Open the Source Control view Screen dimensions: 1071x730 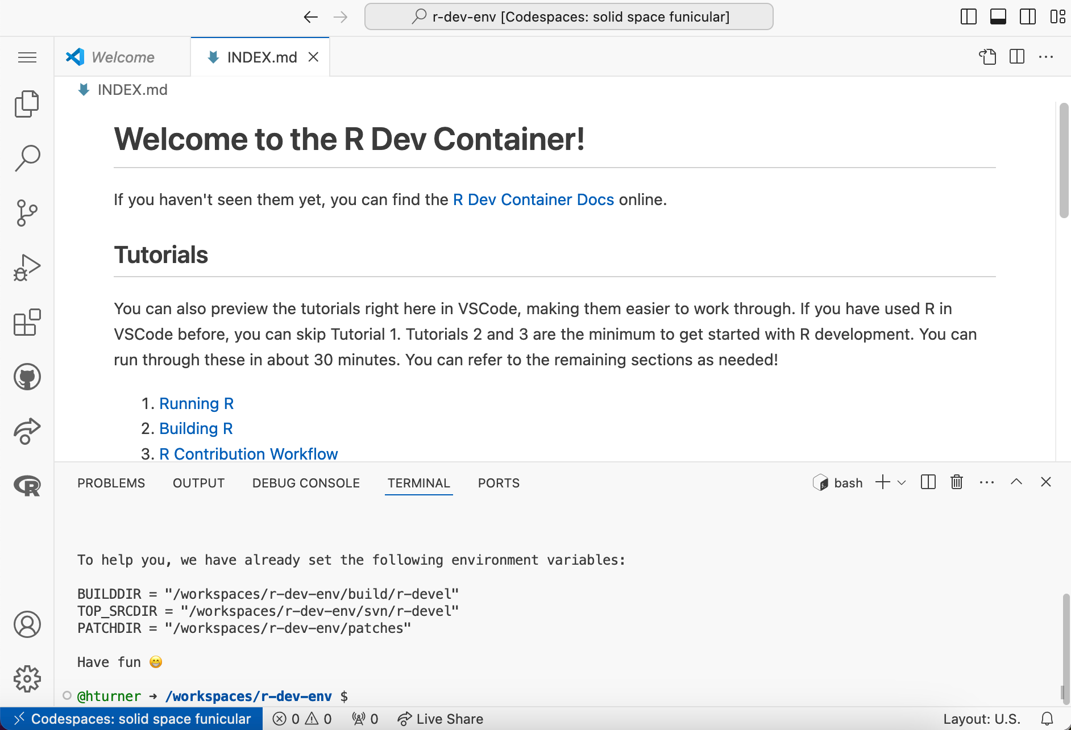[27, 212]
